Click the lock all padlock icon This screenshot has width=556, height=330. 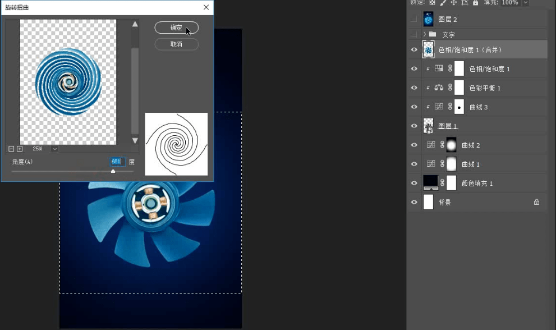[475, 3]
